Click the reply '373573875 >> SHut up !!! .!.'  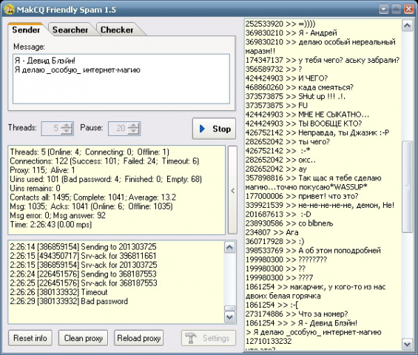pyautogui.click(x=295, y=96)
